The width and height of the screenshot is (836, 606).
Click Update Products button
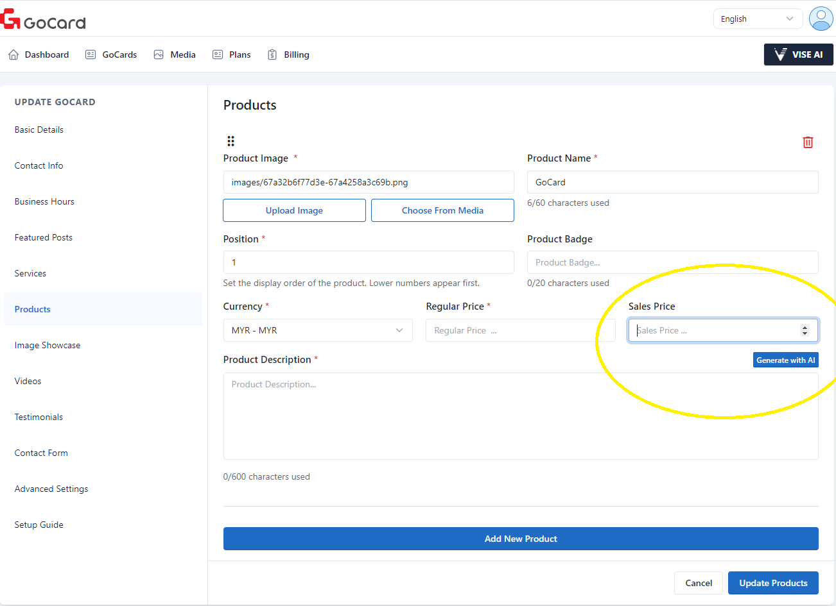tap(772, 583)
